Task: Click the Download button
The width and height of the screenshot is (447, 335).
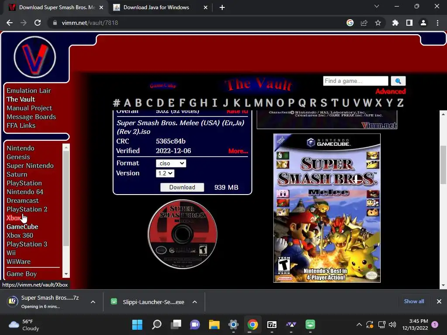Action: 182,187
